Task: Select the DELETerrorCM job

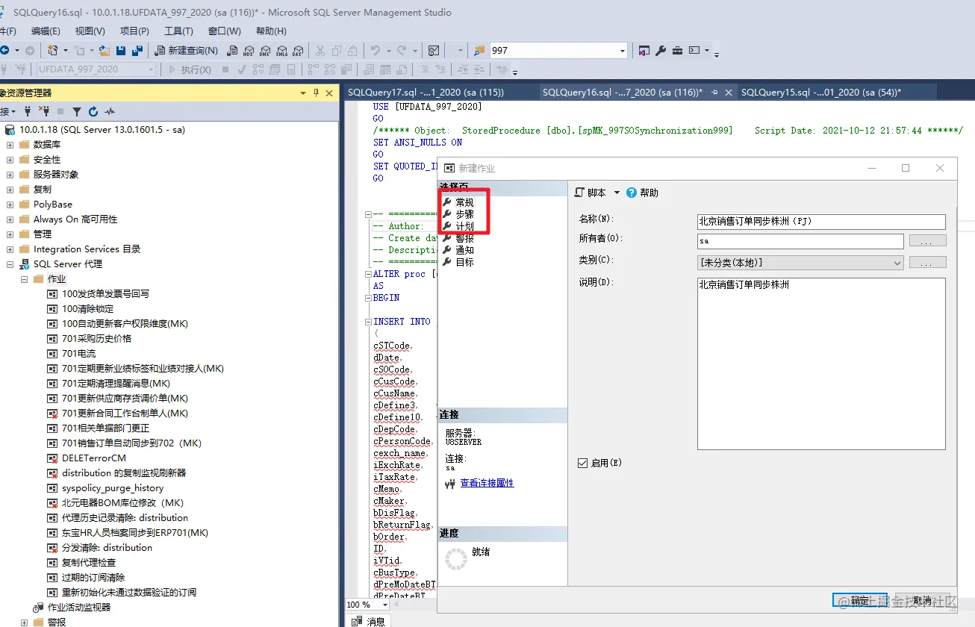Action: (93, 458)
